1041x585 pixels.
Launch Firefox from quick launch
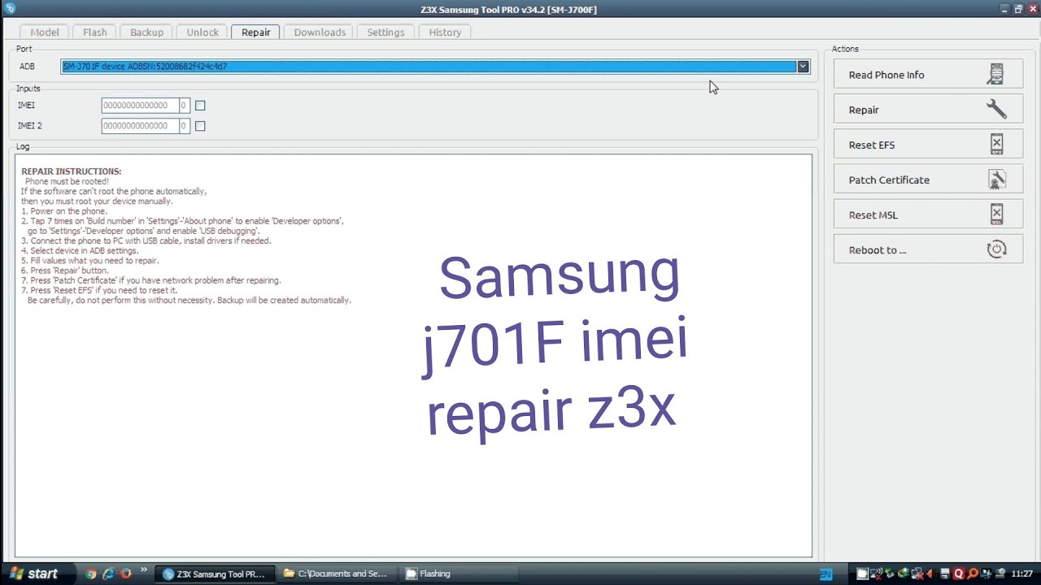click(x=126, y=574)
